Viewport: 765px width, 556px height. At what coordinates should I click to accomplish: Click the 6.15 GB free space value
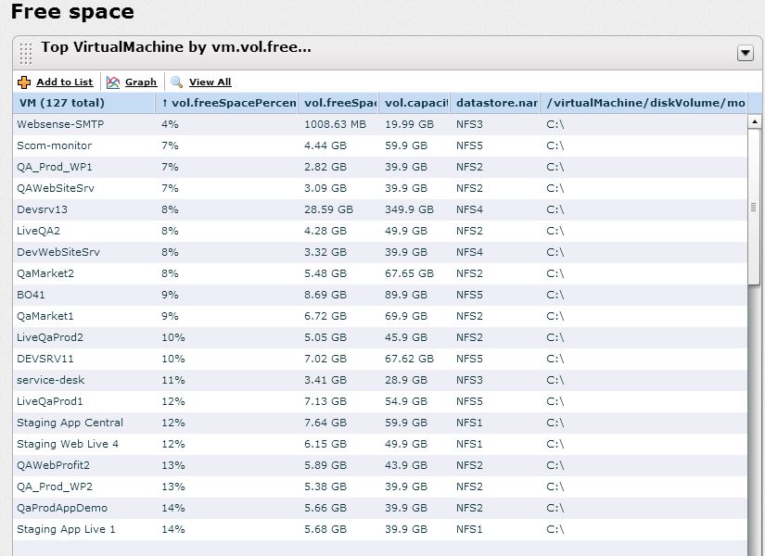coord(325,444)
